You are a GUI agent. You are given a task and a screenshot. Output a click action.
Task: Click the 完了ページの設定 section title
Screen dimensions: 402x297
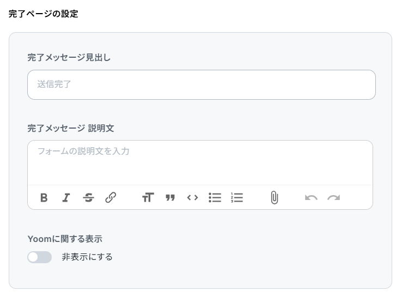[x=44, y=14]
